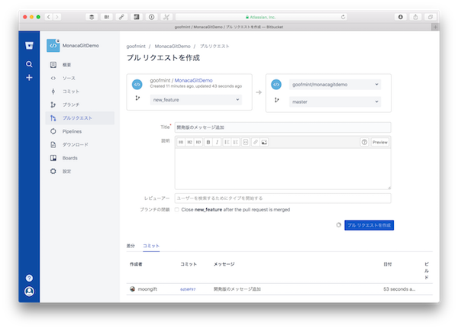
Task: Go back with Safari's back arrow
Action: (49, 17)
